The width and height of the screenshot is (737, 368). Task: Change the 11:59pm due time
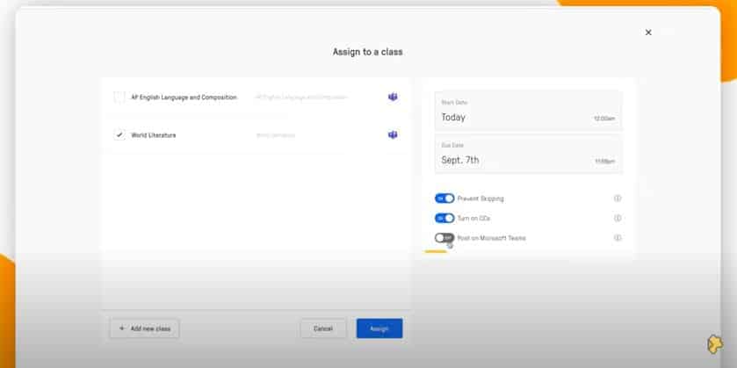[604, 162]
